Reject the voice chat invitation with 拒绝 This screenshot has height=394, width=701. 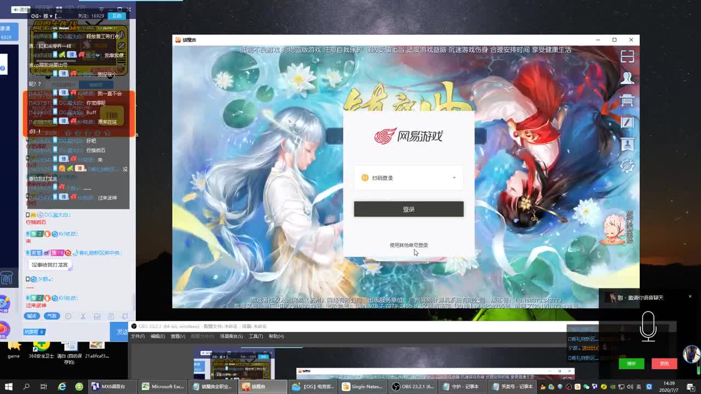click(664, 363)
